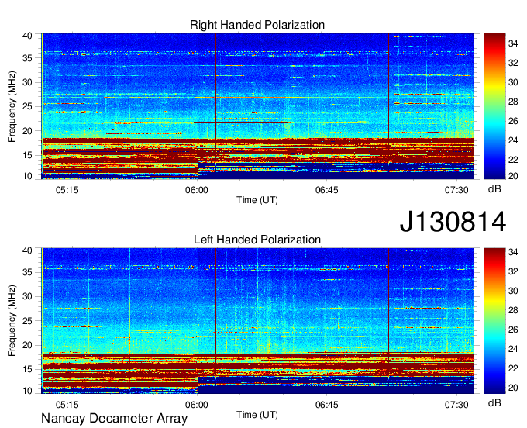This screenshot has height=428, width=527.
Task: Click the Time (UT) label under Left Handed plot
Action: (x=257, y=415)
